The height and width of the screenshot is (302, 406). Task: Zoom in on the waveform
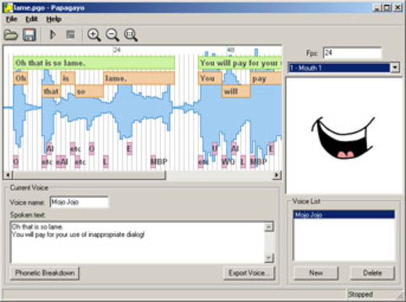pos(94,35)
